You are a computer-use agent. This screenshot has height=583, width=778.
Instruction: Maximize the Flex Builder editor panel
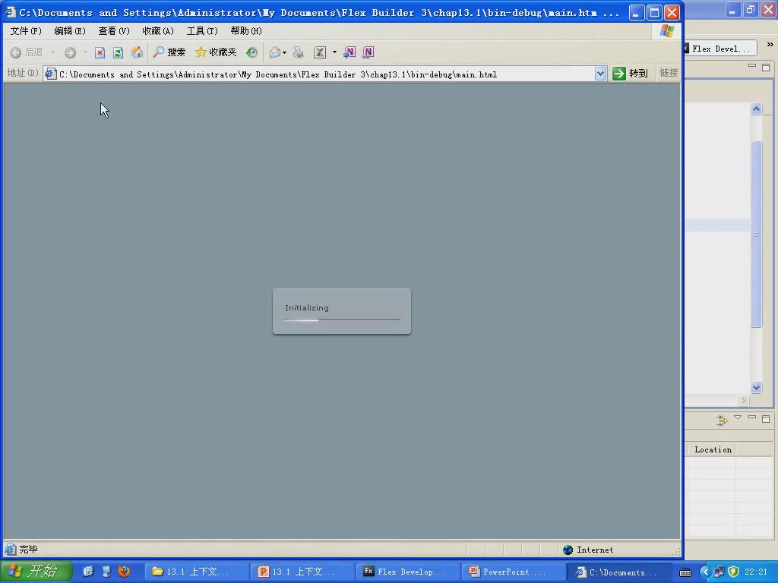tap(766, 67)
